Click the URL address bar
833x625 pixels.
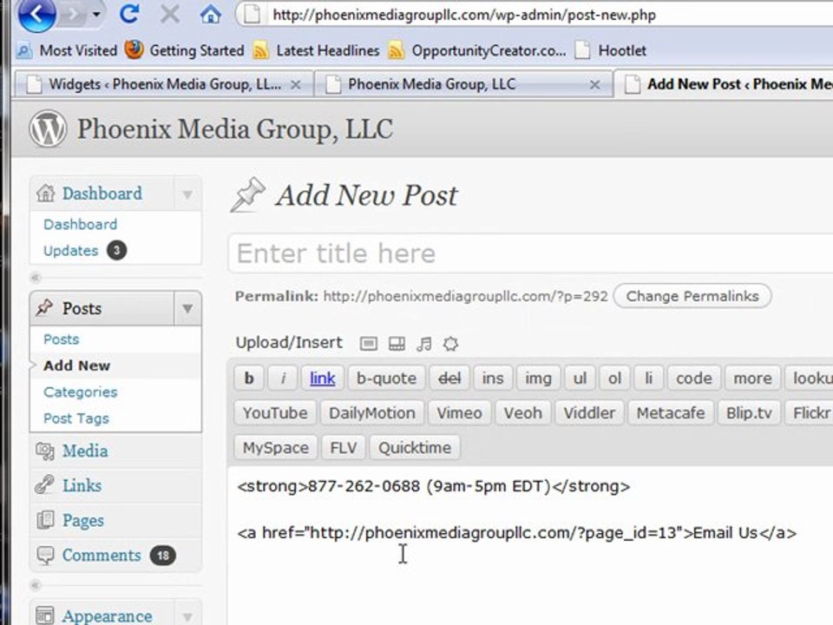534,15
